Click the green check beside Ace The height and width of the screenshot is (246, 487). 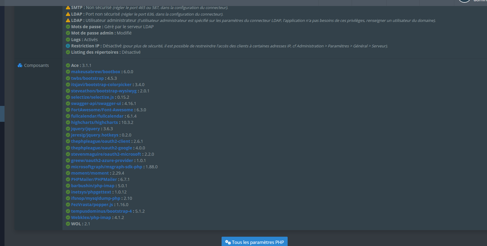(68, 65)
